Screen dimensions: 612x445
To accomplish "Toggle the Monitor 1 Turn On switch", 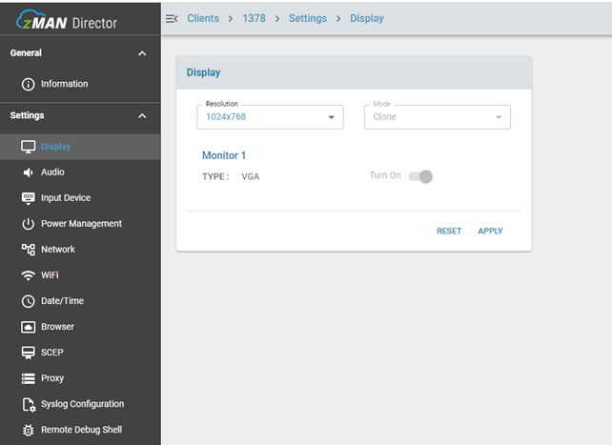I will point(420,176).
